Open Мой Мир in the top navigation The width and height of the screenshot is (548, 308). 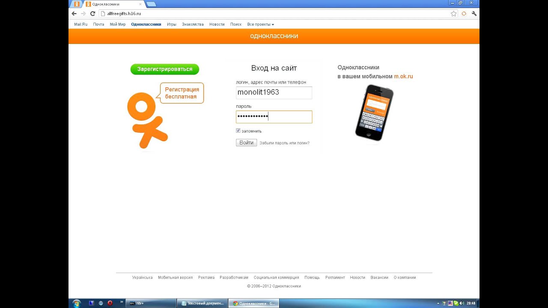click(x=117, y=24)
